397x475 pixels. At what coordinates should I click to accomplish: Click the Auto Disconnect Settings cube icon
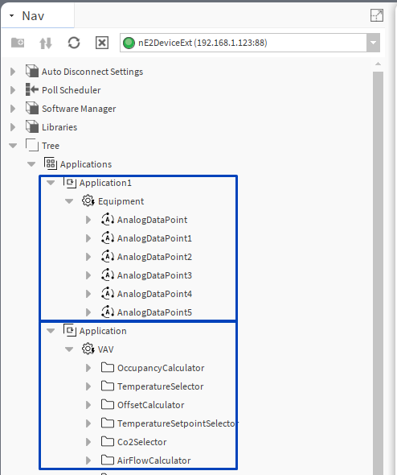click(32, 72)
